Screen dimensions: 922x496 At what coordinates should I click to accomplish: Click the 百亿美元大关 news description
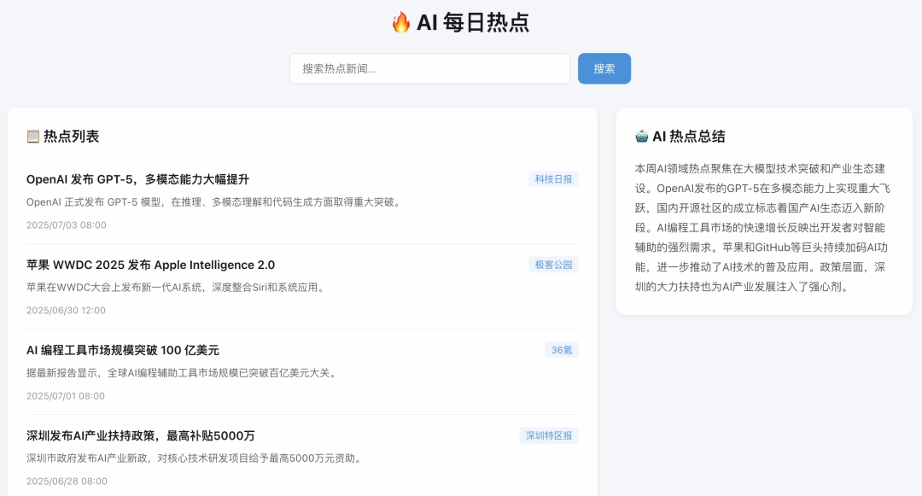(183, 372)
